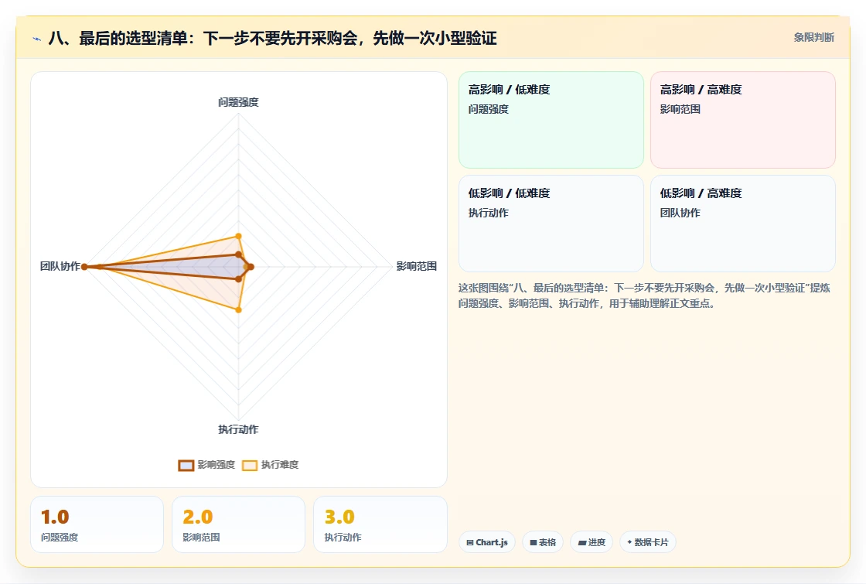Screen dimensions: 866x584
Task: Click the icon inside the 表格 chip
Action: click(x=534, y=543)
